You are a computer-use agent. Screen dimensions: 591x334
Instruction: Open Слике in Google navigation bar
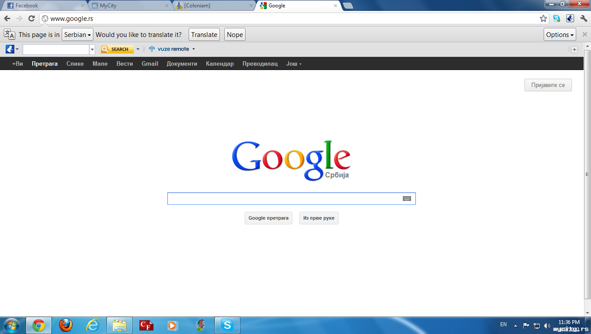75,63
